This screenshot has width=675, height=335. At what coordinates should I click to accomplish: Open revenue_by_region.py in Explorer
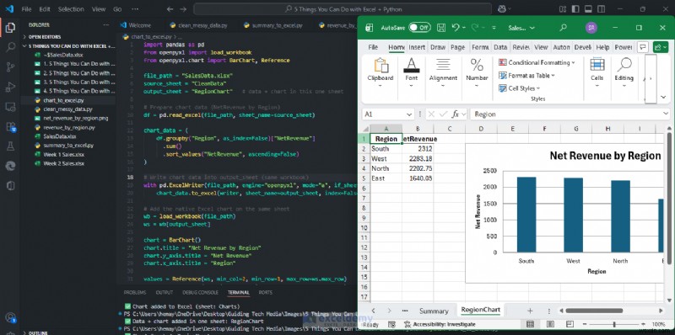[69, 128]
